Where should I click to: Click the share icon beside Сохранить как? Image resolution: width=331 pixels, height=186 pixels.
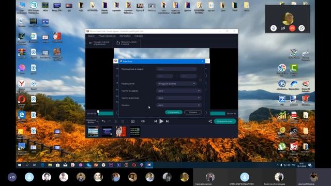[x=210, y=121]
